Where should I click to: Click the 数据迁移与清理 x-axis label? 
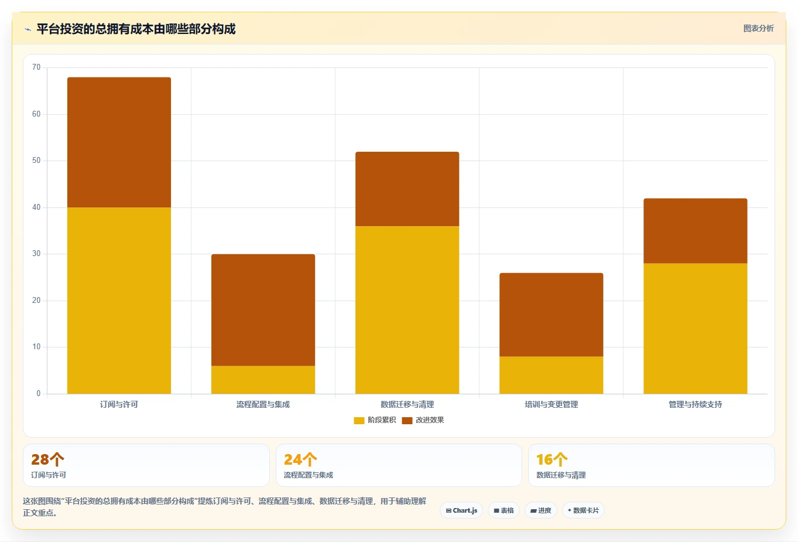(x=407, y=404)
